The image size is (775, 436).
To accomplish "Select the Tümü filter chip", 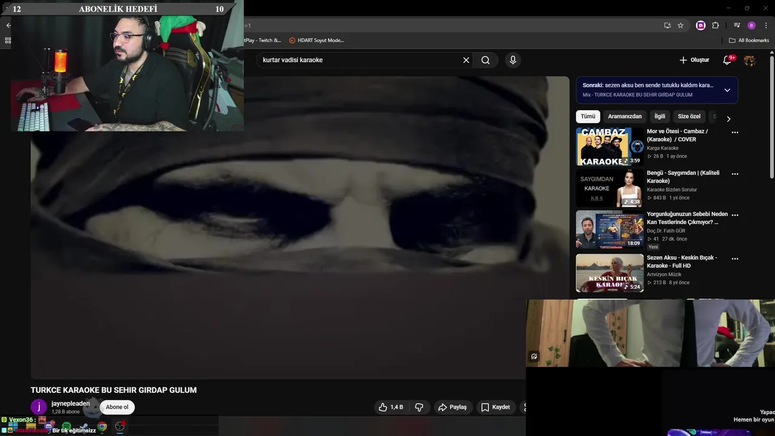I will (x=588, y=116).
